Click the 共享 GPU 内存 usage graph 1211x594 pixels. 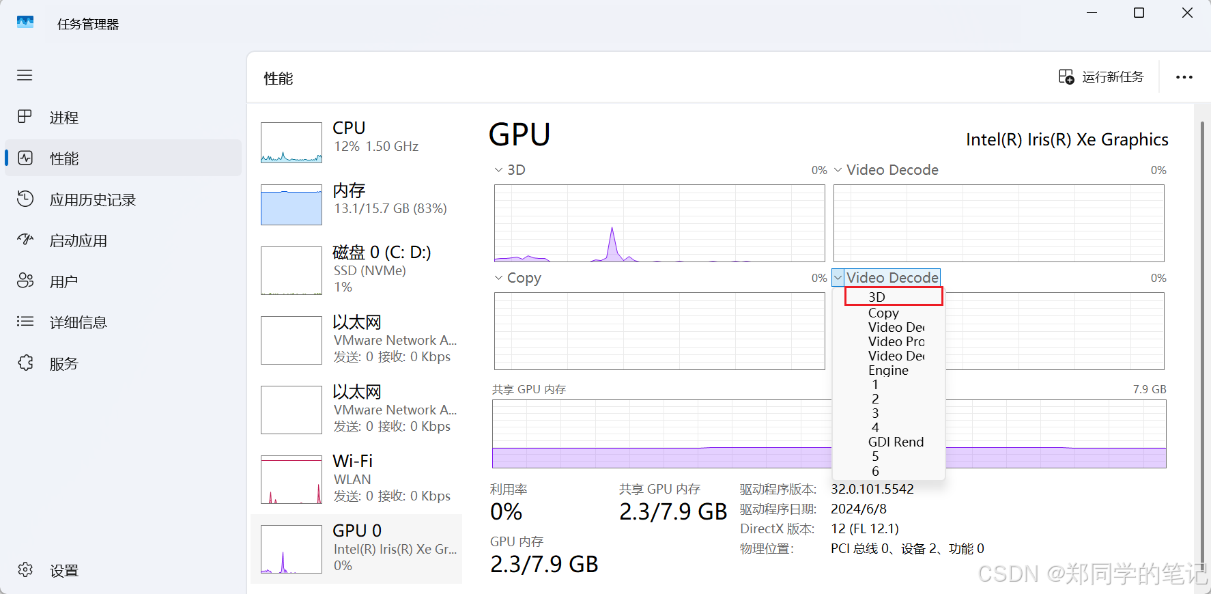pos(829,434)
